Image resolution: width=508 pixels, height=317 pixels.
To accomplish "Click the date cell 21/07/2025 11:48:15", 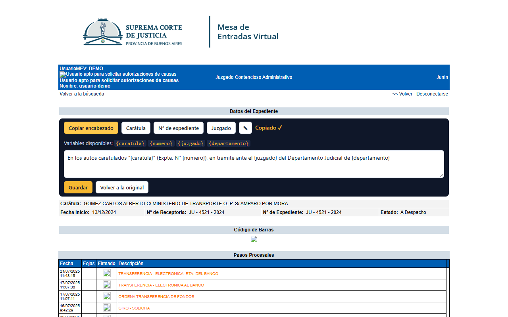I will pos(70,273).
